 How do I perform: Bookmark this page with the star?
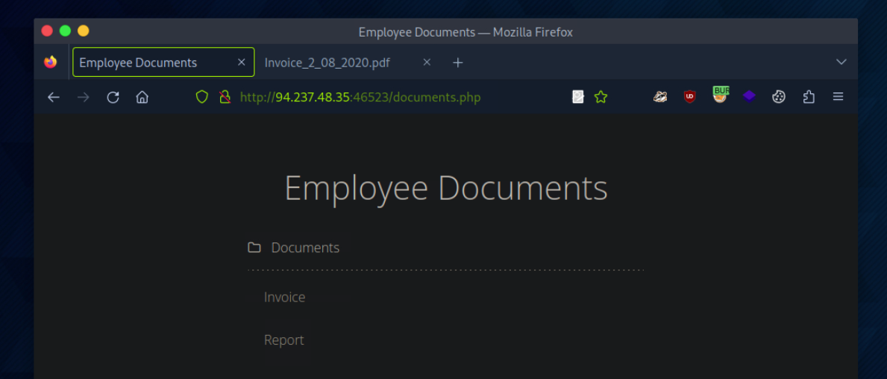pos(601,97)
